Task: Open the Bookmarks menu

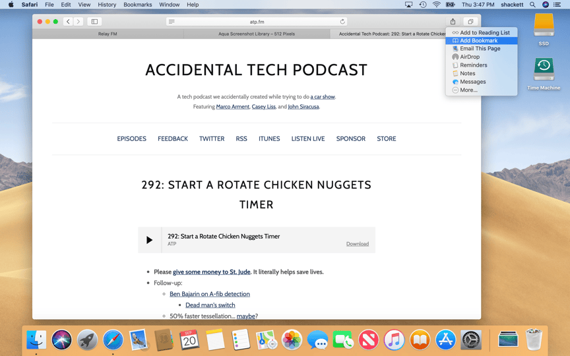Action: click(x=138, y=5)
